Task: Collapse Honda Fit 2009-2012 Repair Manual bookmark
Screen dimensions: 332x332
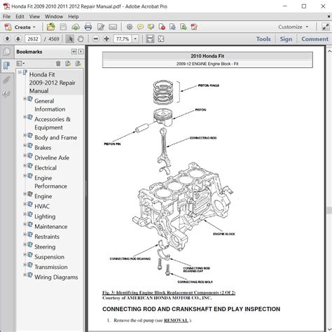Action: click(x=20, y=73)
